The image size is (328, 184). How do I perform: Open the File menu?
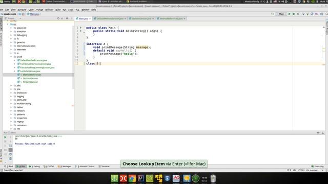coord(2,10)
